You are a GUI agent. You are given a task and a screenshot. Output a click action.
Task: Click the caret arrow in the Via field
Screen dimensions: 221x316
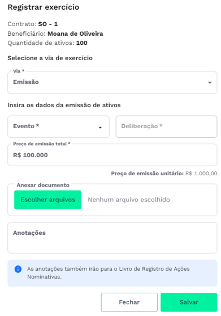(x=210, y=83)
